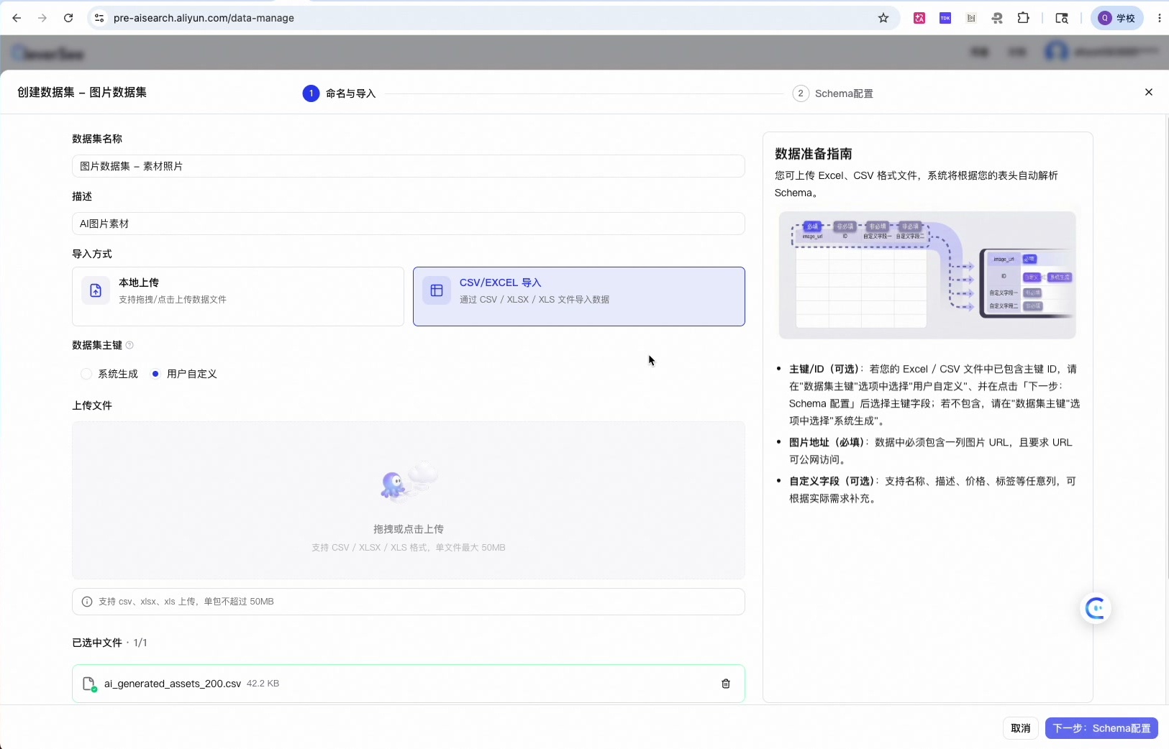Click the 已选中文件 · 1/1 label
Screen dimensions: 1169x749
pos(109,643)
